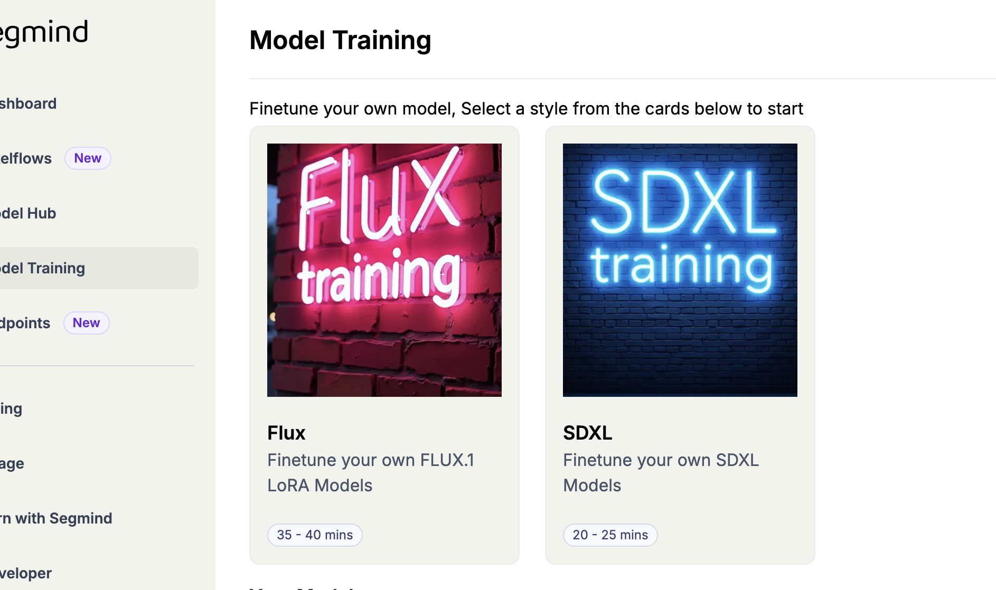Click Finetune your own FLUX.1 LoRA description
Viewport: 996px width, 590px height.
coord(371,473)
